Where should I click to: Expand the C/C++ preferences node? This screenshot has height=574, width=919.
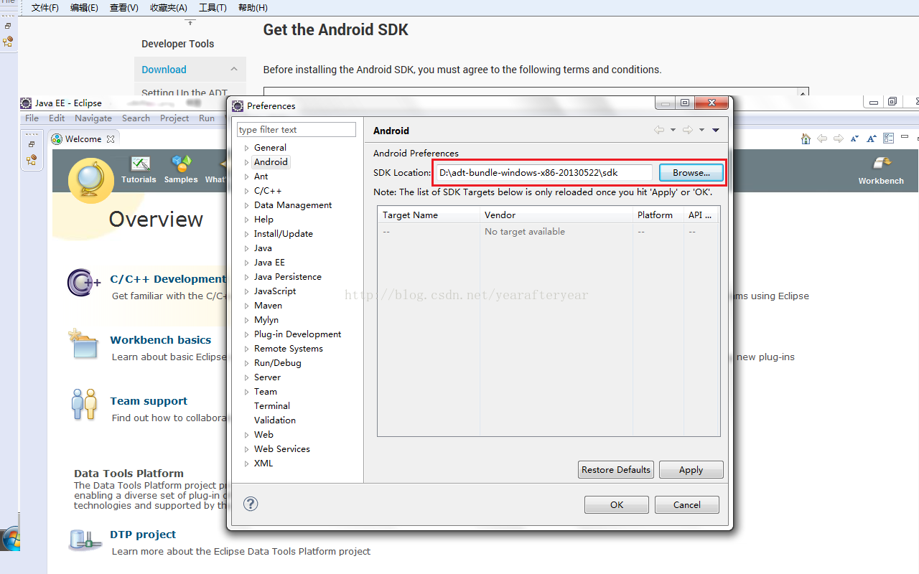246,191
